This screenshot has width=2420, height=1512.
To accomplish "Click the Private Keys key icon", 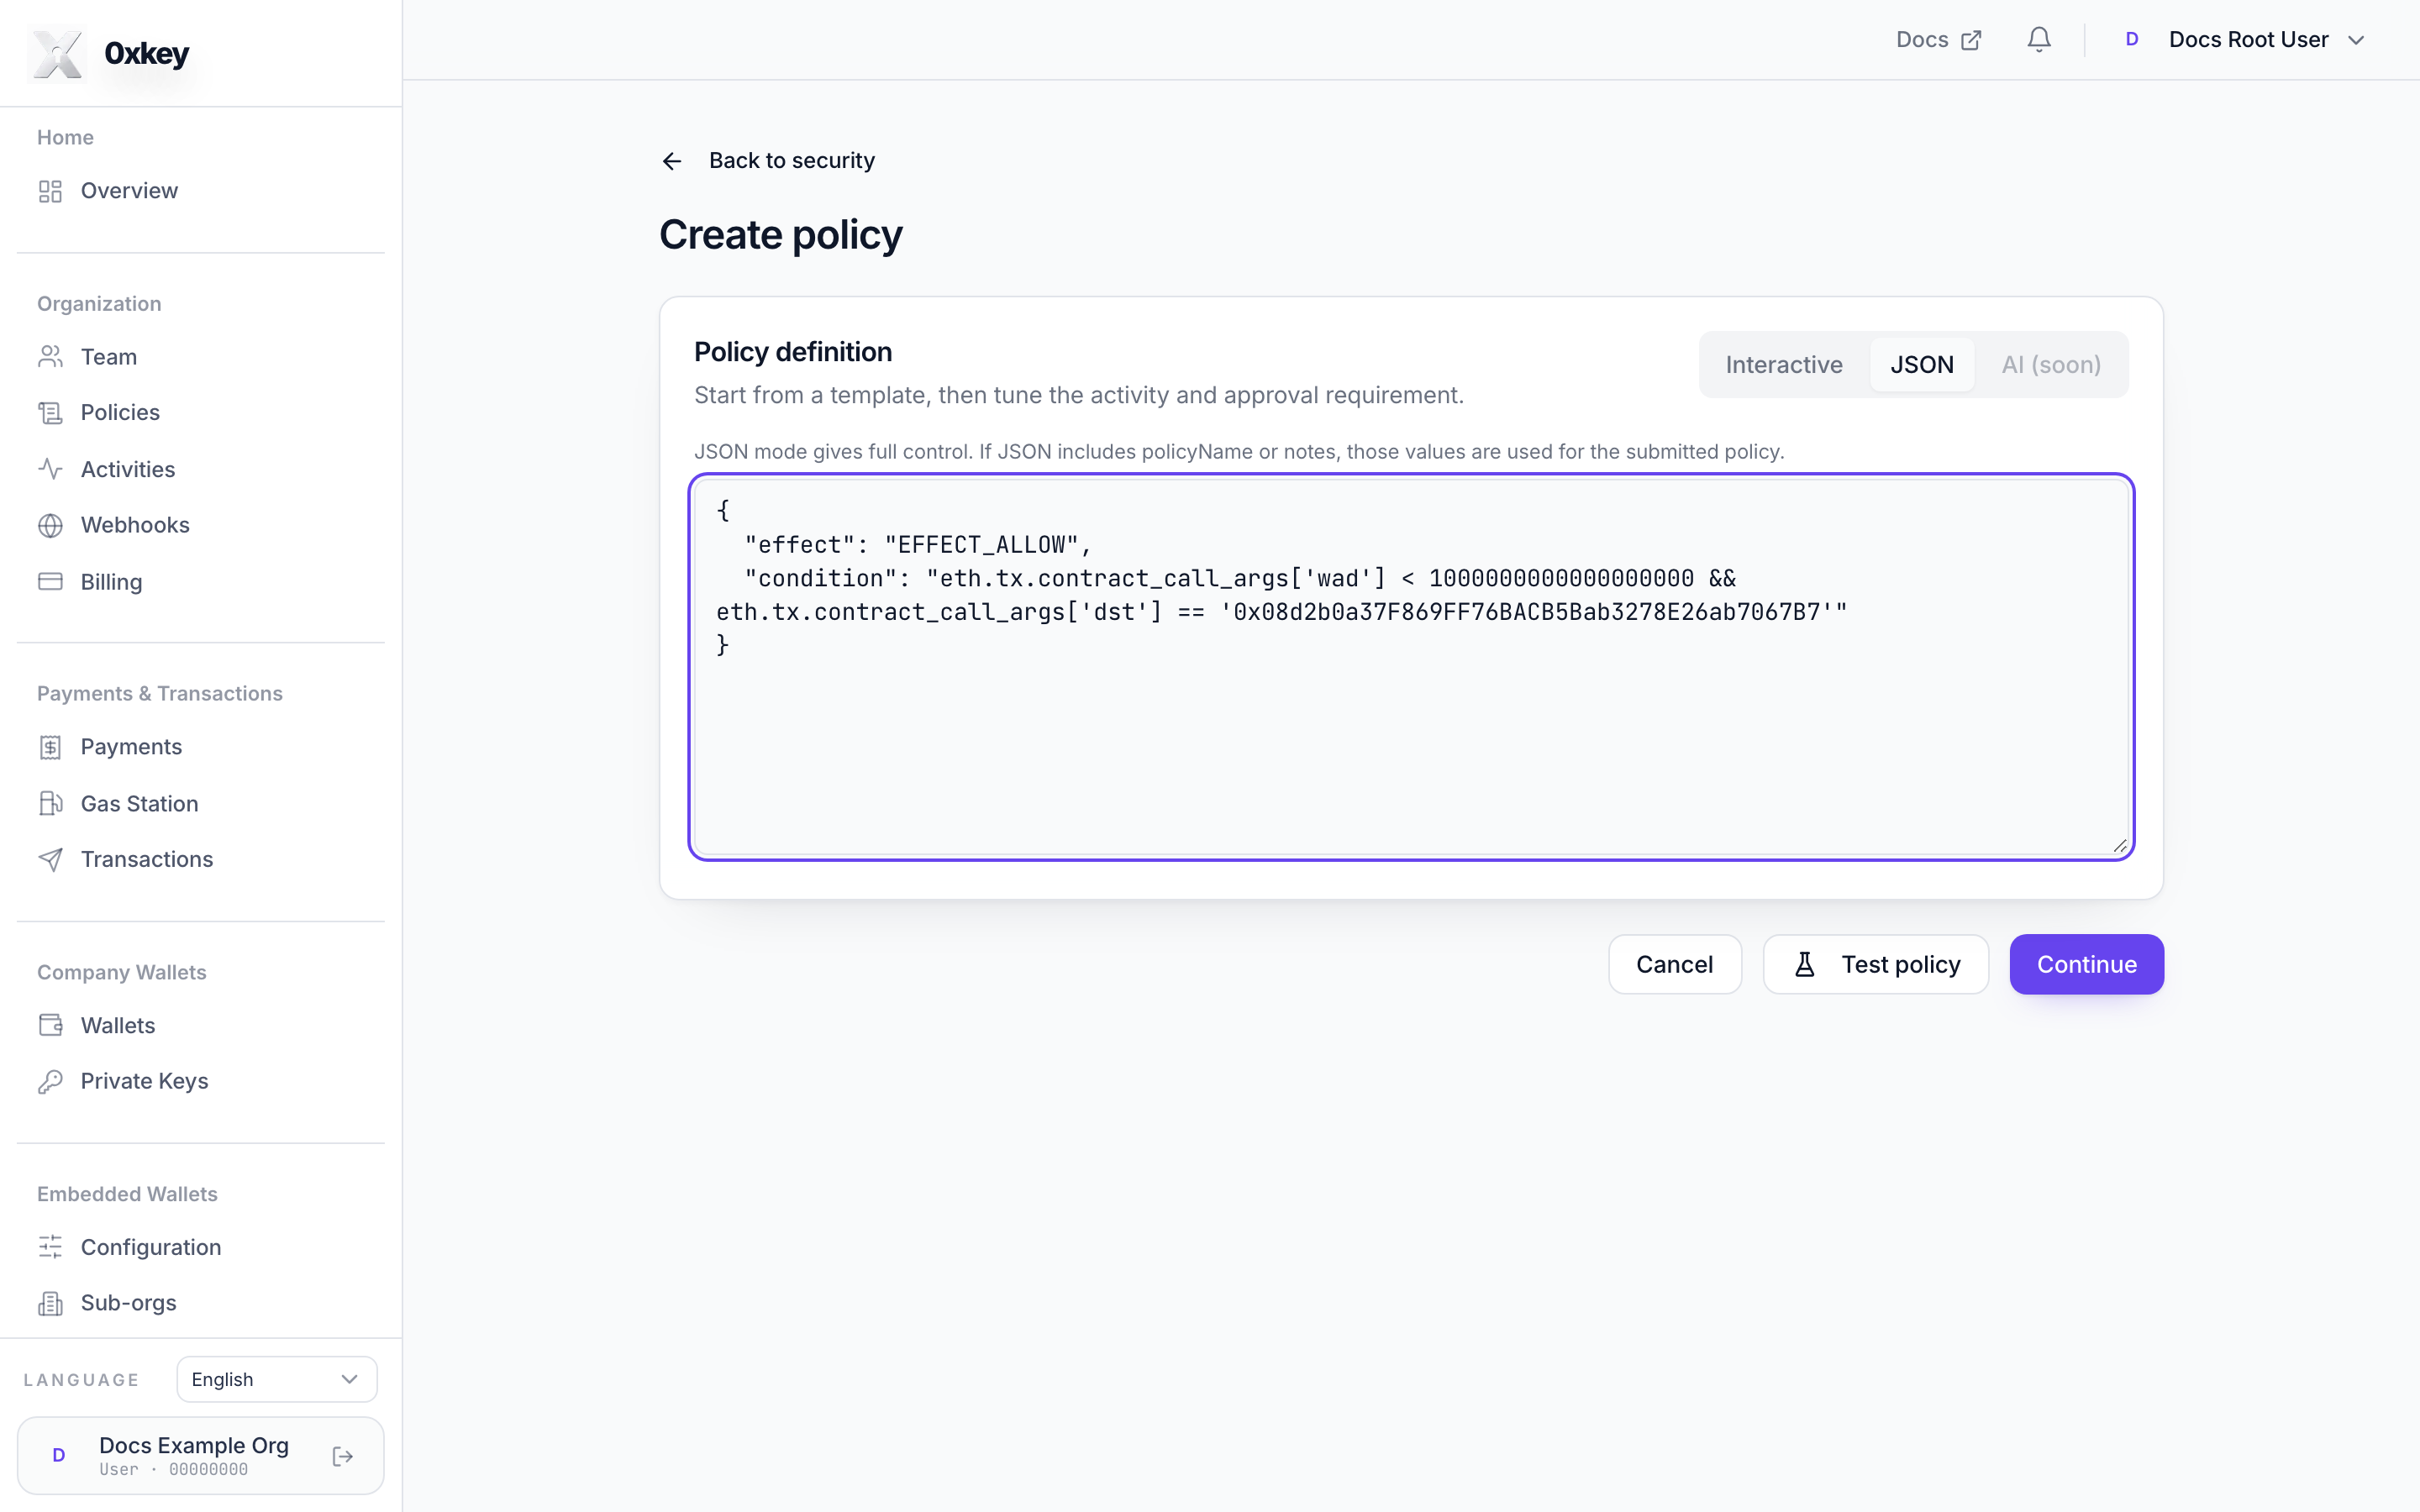I will [x=50, y=1081].
